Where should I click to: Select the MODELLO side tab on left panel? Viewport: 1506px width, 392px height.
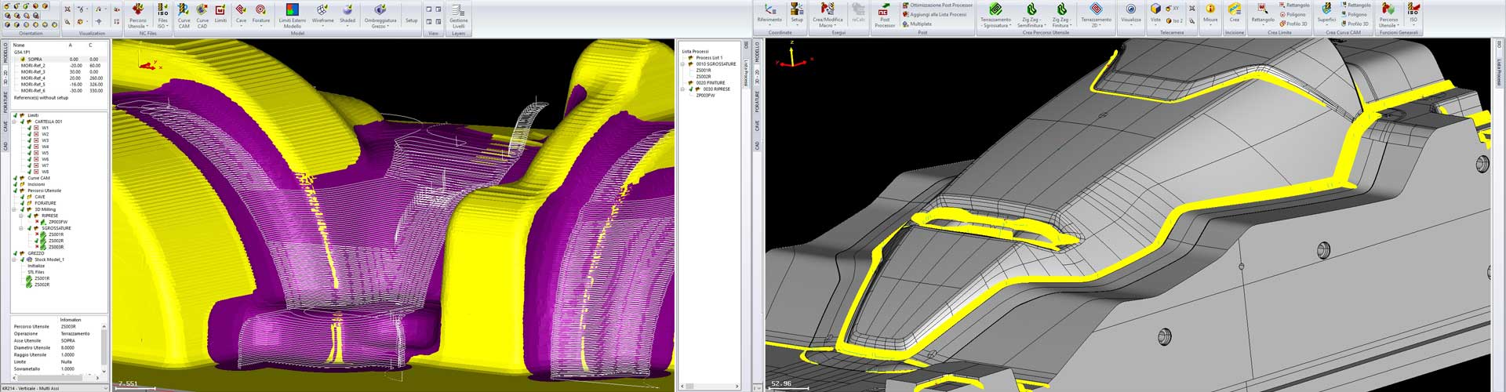[x=5, y=52]
